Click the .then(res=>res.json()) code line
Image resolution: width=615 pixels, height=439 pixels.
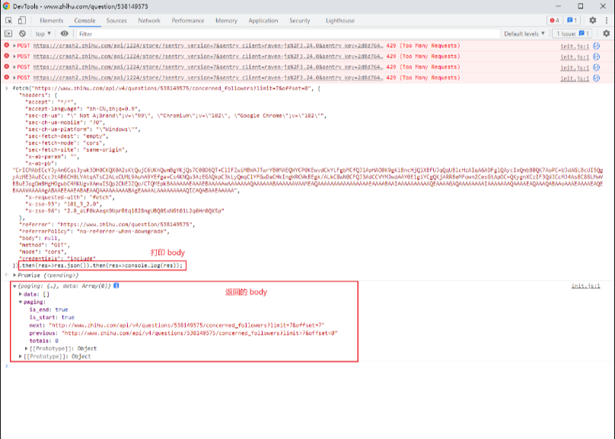(102, 266)
